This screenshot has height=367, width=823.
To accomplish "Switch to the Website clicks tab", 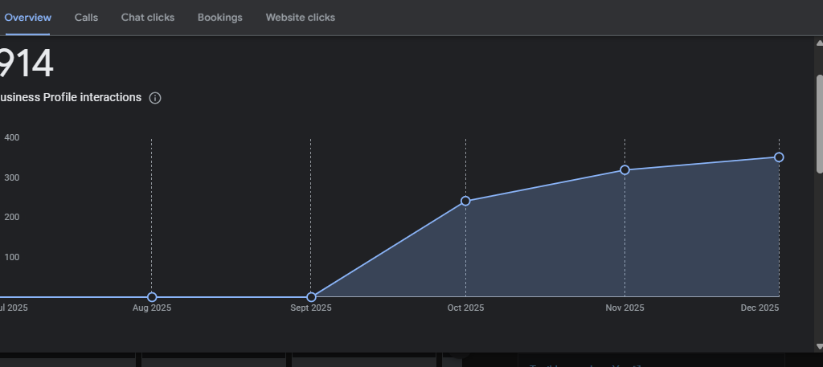I will (x=301, y=18).
